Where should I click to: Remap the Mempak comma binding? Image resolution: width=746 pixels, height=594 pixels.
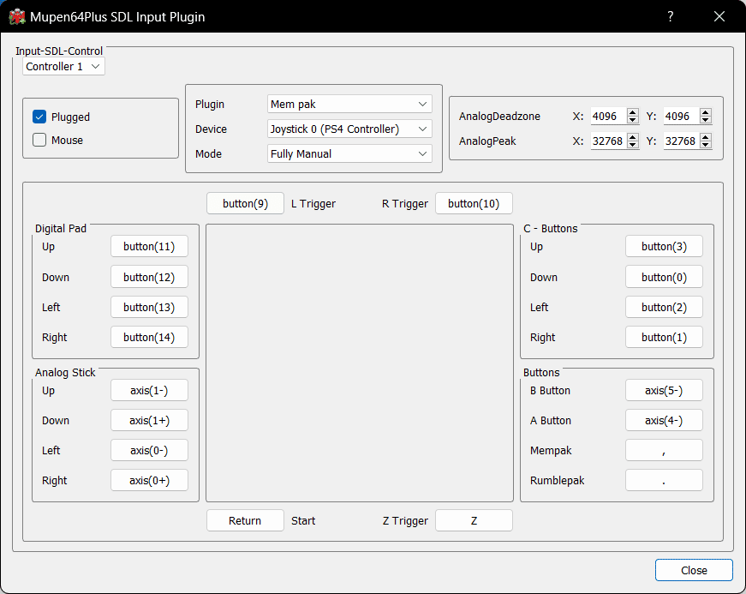664,450
